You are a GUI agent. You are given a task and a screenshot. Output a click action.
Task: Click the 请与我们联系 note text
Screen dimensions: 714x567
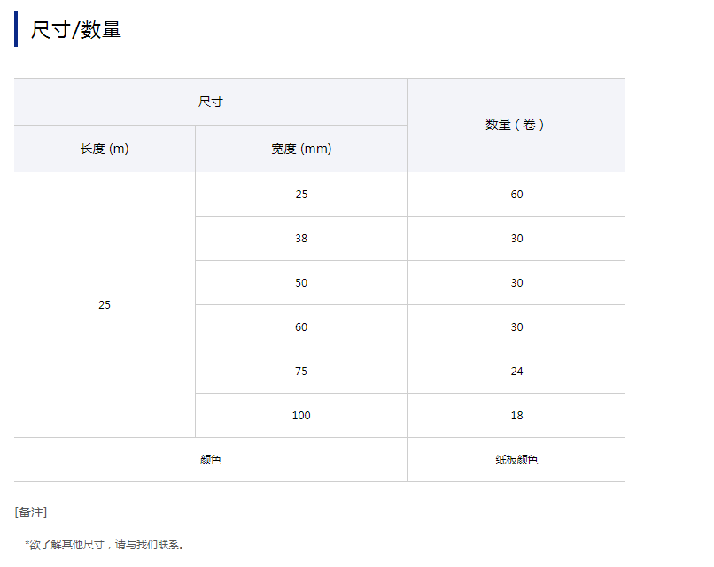[150, 545]
